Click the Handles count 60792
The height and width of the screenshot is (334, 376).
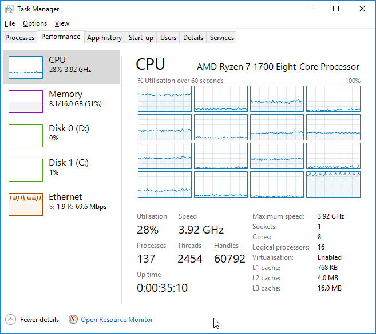(229, 259)
